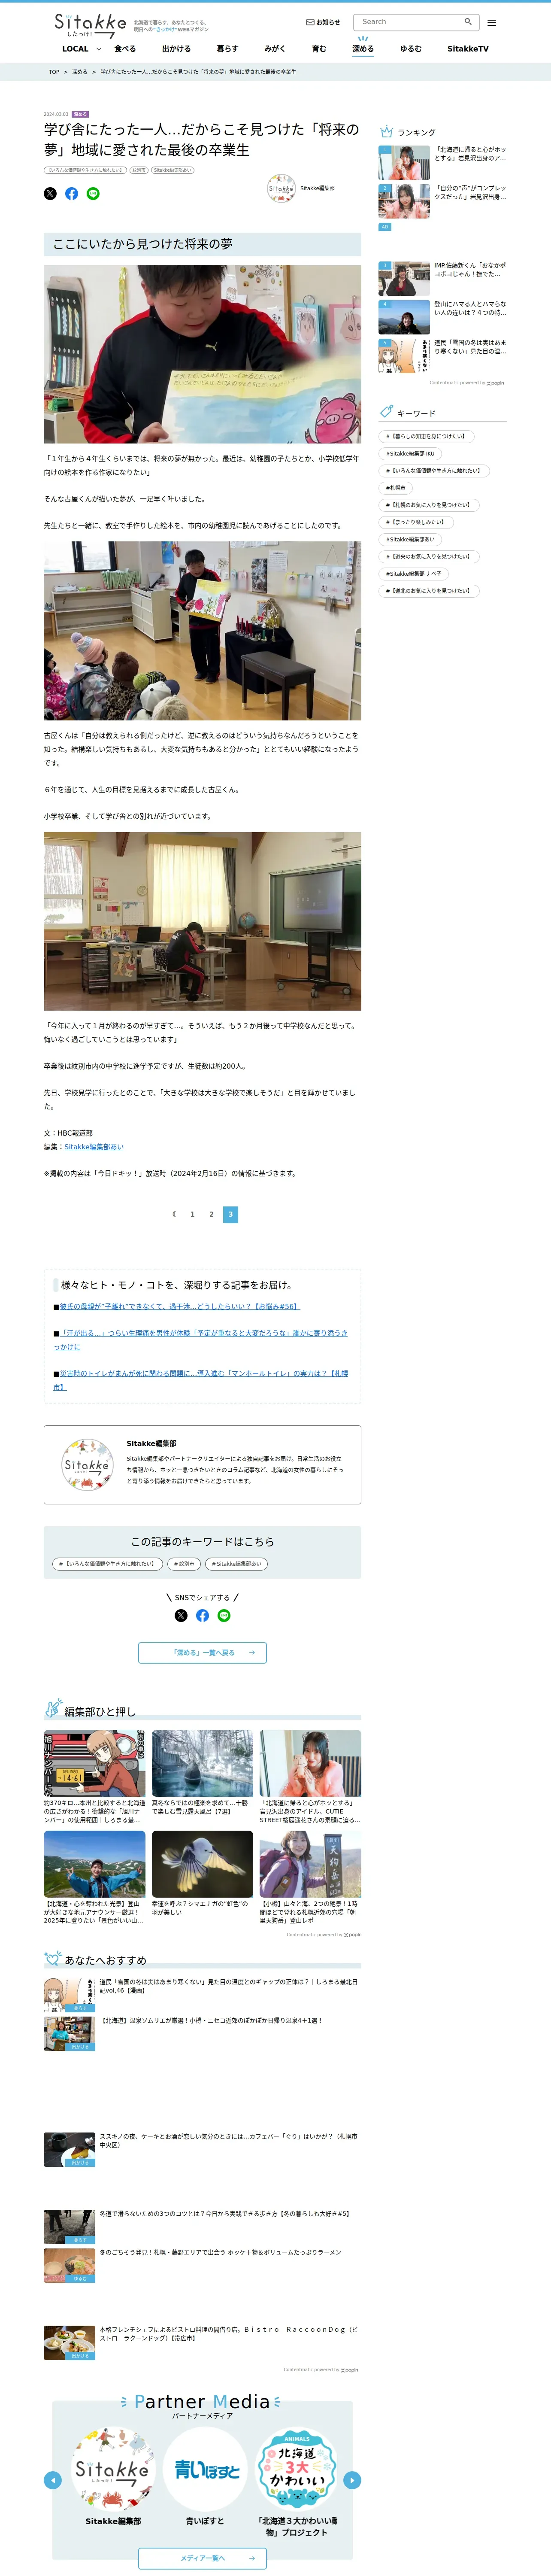Click current page 3 in pagination

pyautogui.click(x=230, y=1214)
